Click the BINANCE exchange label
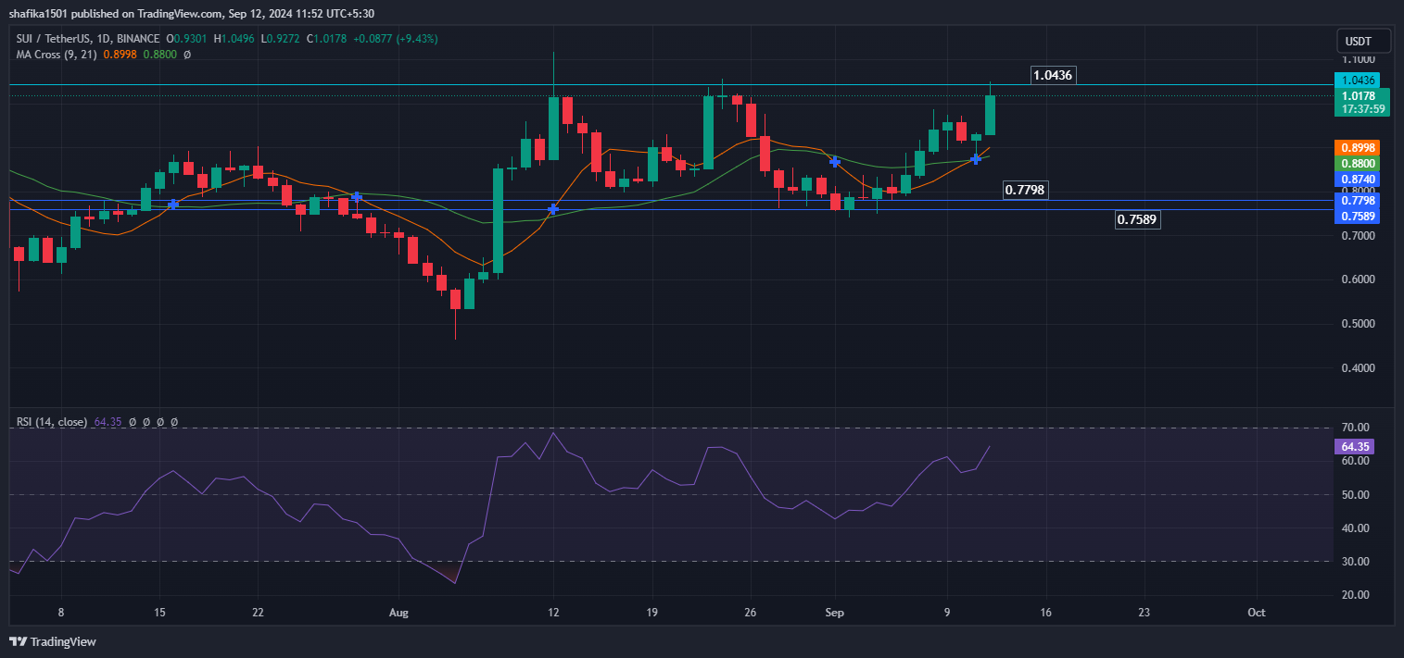This screenshot has width=1404, height=658. pos(137,38)
